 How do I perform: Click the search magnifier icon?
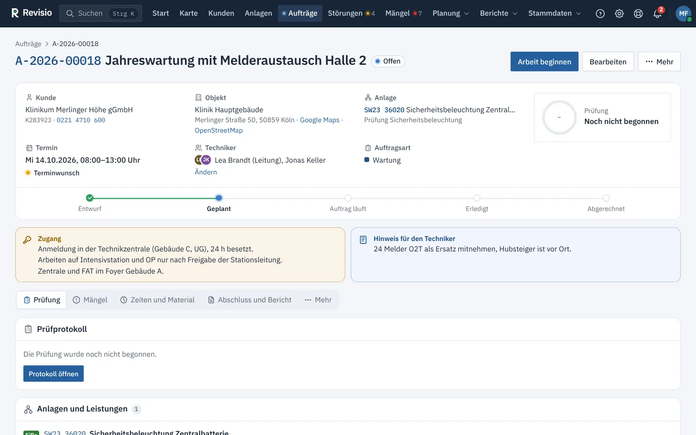[x=70, y=13]
